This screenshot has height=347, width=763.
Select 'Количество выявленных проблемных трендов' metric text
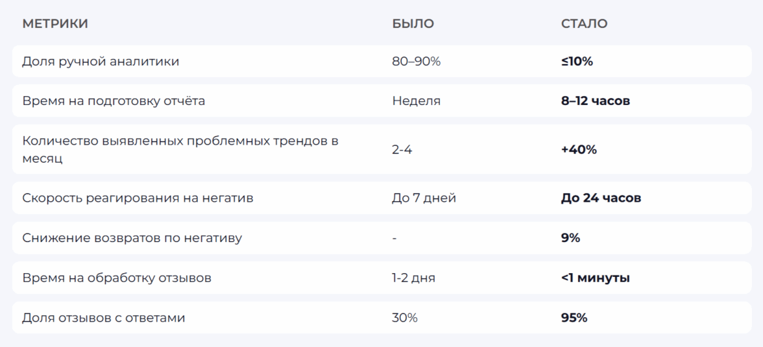(x=180, y=141)
